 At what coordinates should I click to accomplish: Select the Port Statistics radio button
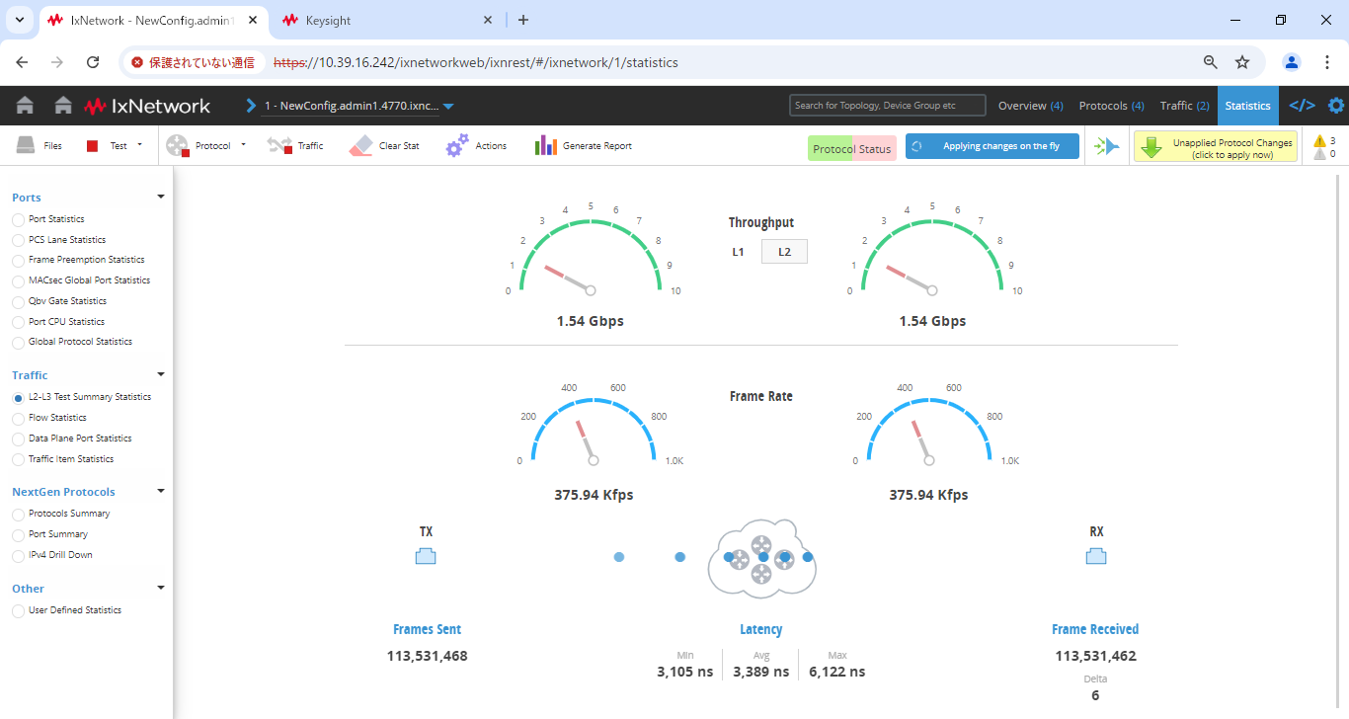coord(18,219)
